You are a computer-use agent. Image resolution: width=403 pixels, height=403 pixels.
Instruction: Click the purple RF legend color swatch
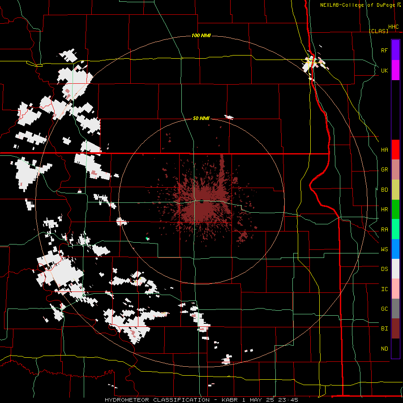tap(395, 50)
